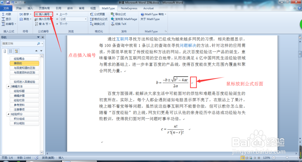The width and height of the screenshot is (302, 162).
Task: Switch to the 引用 ribbon tab
Action: tap(59, 8)
